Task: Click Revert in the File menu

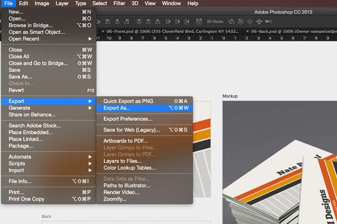Action: (49, 90)
